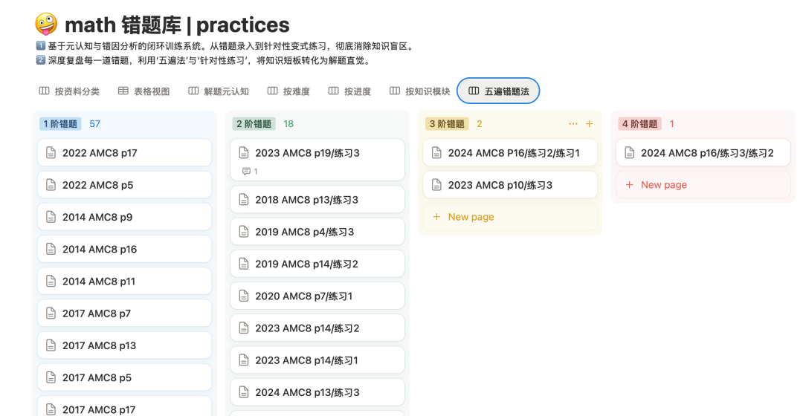
Task: Click the page title math 错题库 | practices
Action: pos(177,25)
